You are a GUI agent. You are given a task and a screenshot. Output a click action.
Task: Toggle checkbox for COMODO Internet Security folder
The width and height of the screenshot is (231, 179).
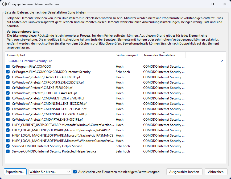point(8,72)
